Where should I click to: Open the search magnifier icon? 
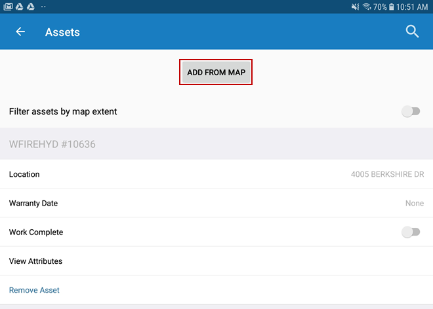[x=412, y=31]
